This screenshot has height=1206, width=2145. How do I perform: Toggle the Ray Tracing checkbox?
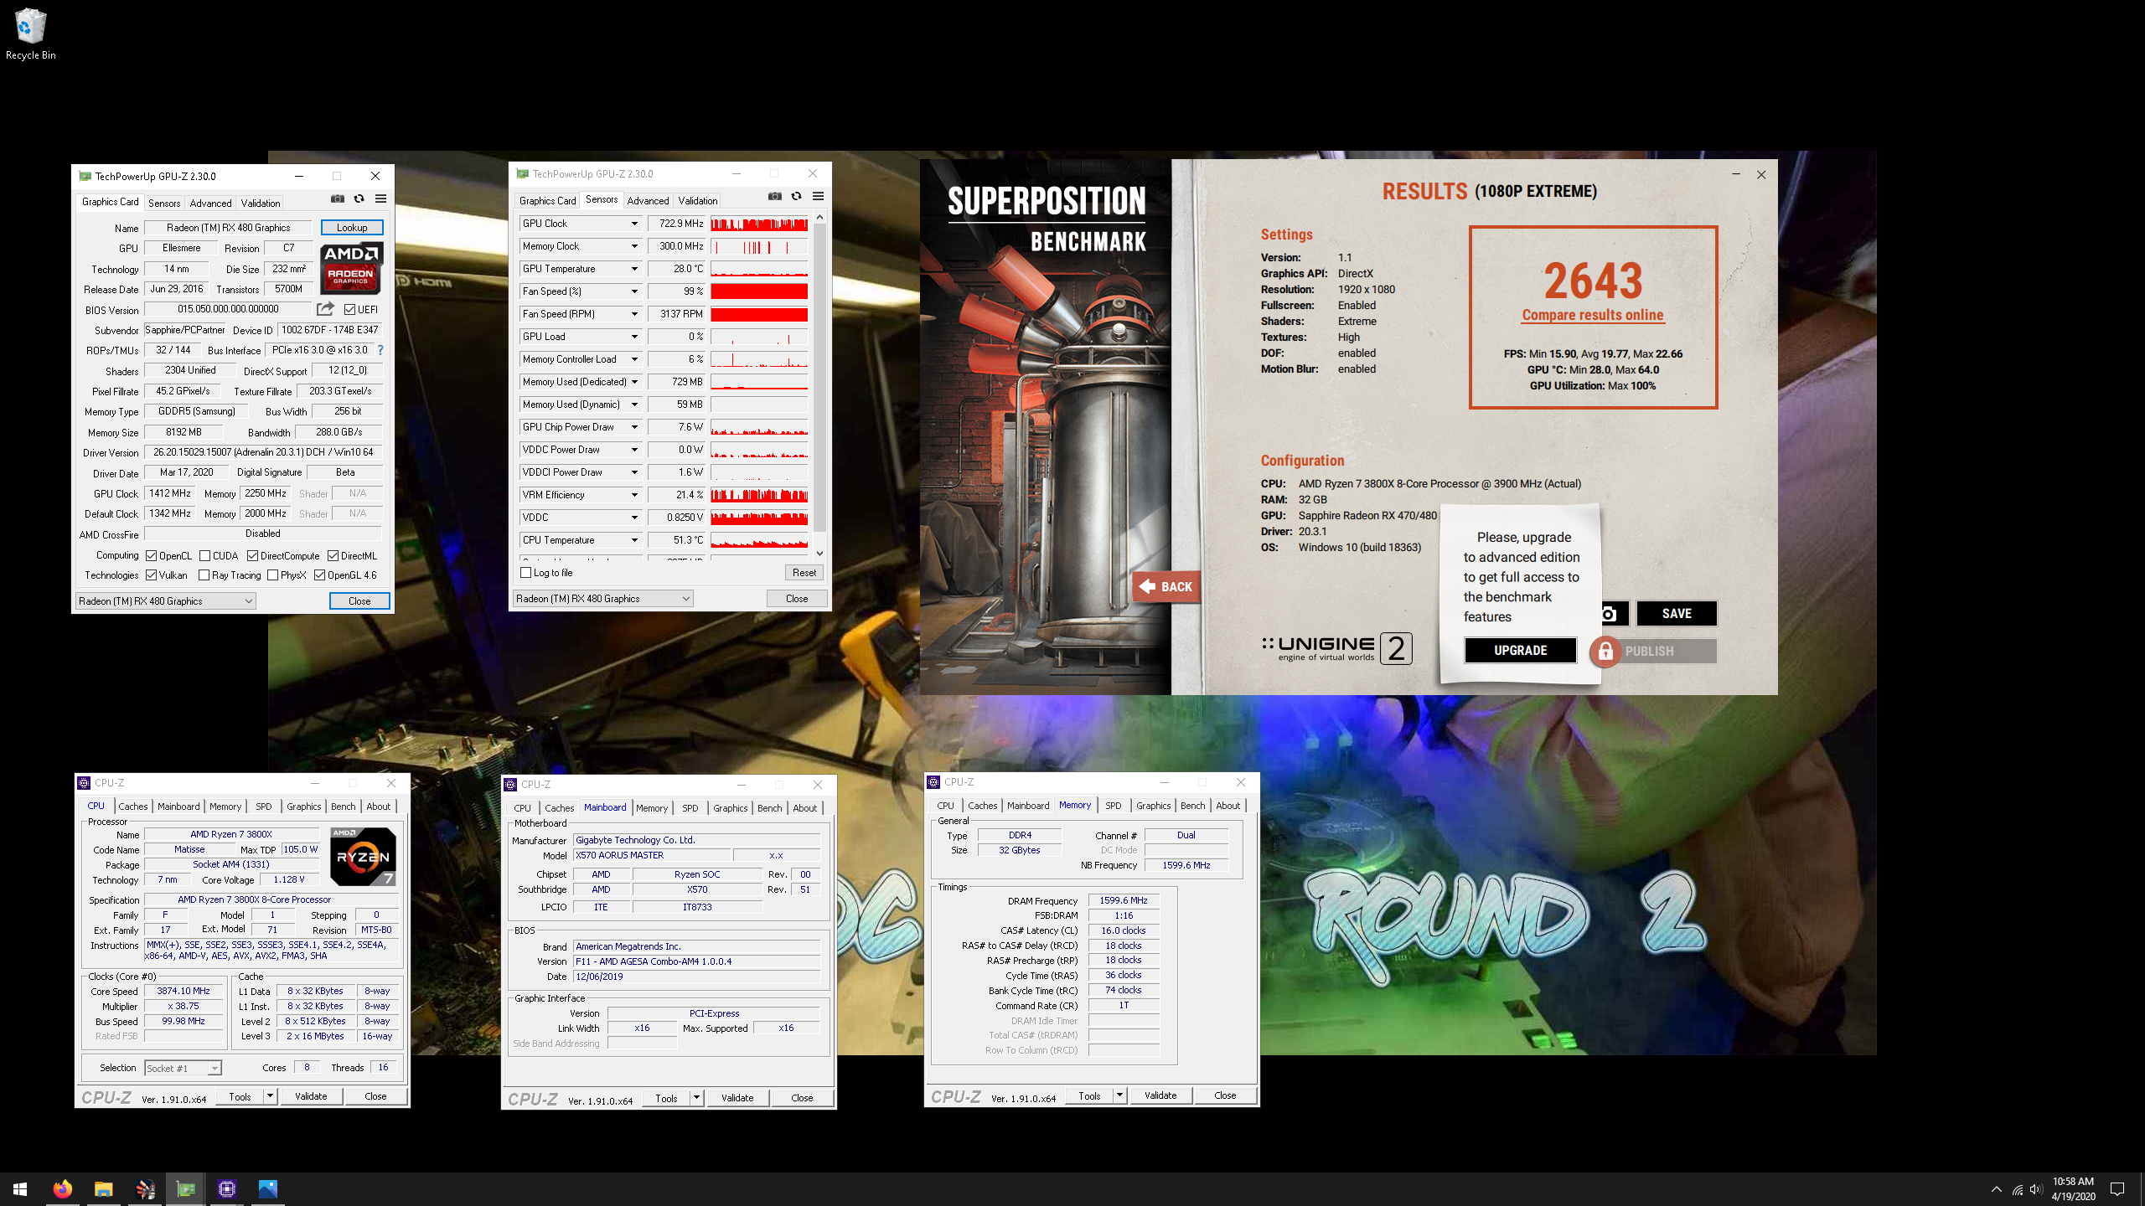click(204, 575)
